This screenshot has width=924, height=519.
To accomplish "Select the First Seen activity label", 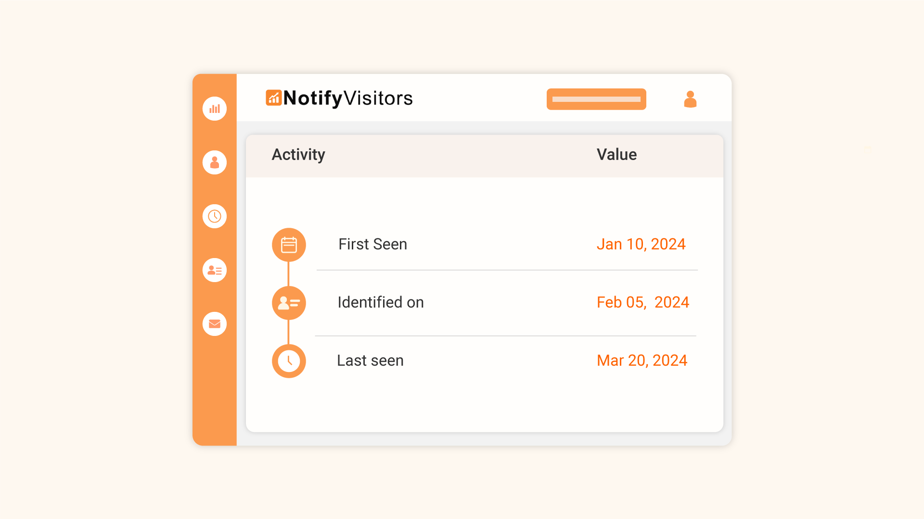I will point(372,244).
